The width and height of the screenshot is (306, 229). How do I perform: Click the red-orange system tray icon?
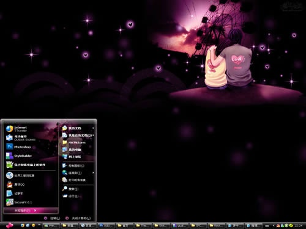(x=278, y=225)
